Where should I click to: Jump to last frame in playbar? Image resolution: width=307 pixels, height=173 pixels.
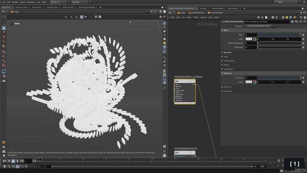22,161
